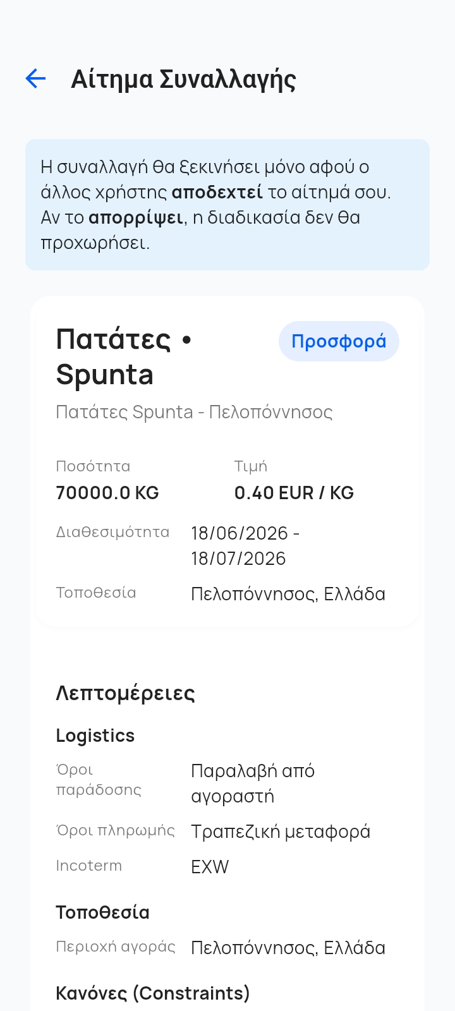Image resolution: width=455 pixels, height=1011 pixels.
Task: Click the Πατάτες Spunta - Πελοπόννησος subtitle
Action: point(194,412)
